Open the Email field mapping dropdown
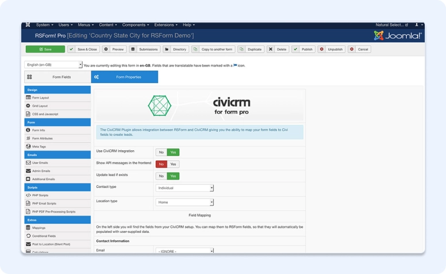Viewport: 446px width, 274px height. 184,251
